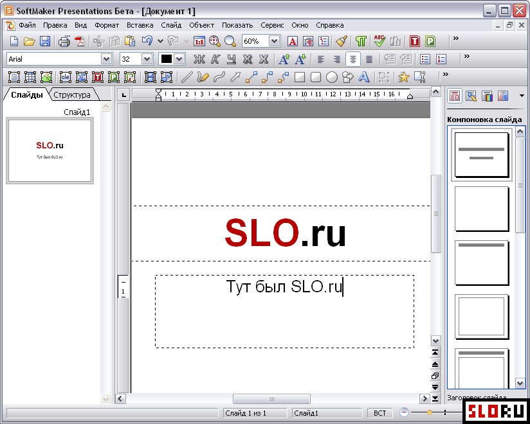The height and width of the screenshot is (424, 530).
Task: Open the Файл menu
Action: (x=28, y=25)
